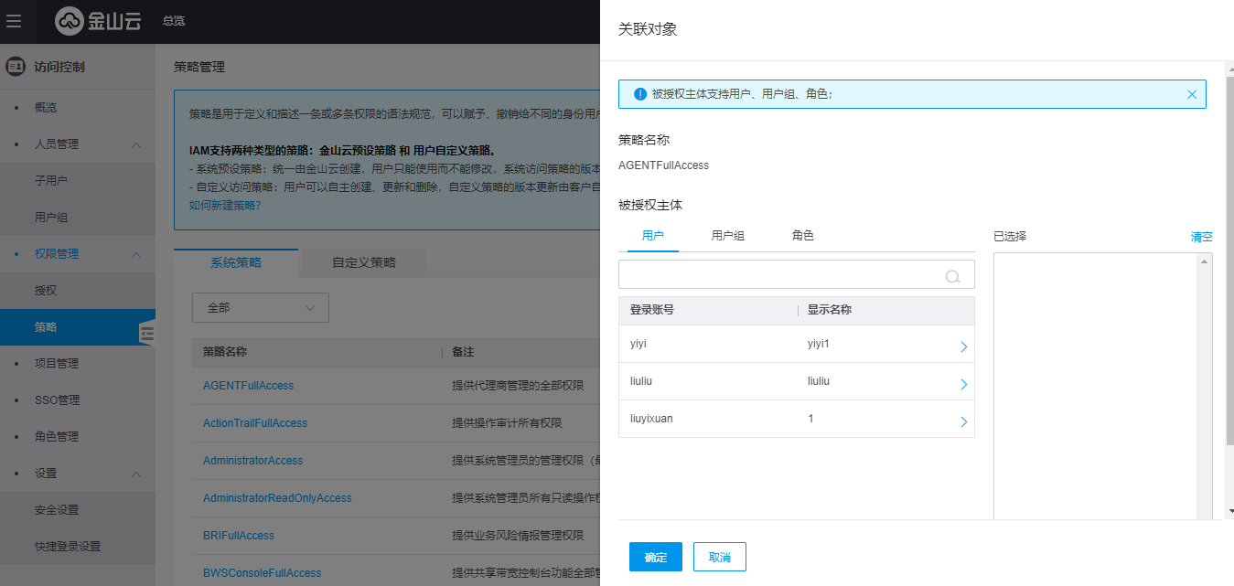Image resolution: width=1234 pixels, height=586 pixels.
Task: Collapse sidebar with the fold icon
Action: pos(147,334)
